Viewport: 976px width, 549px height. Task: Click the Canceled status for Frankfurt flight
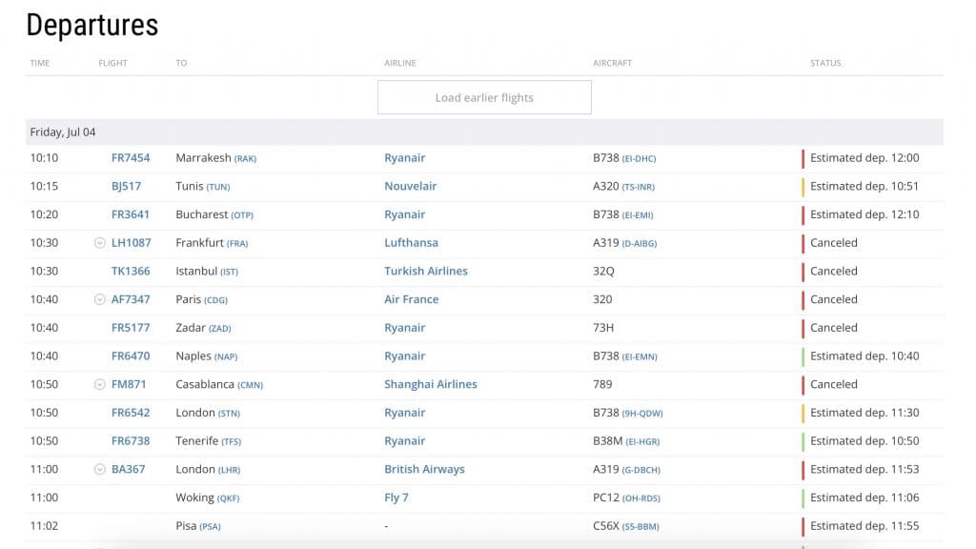(833, 243)
